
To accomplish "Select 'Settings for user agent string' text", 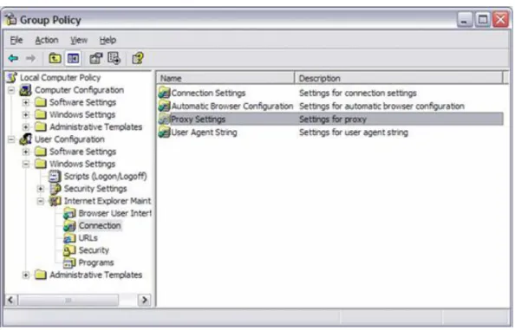I will pyautogui.click(x=354, y=133).
